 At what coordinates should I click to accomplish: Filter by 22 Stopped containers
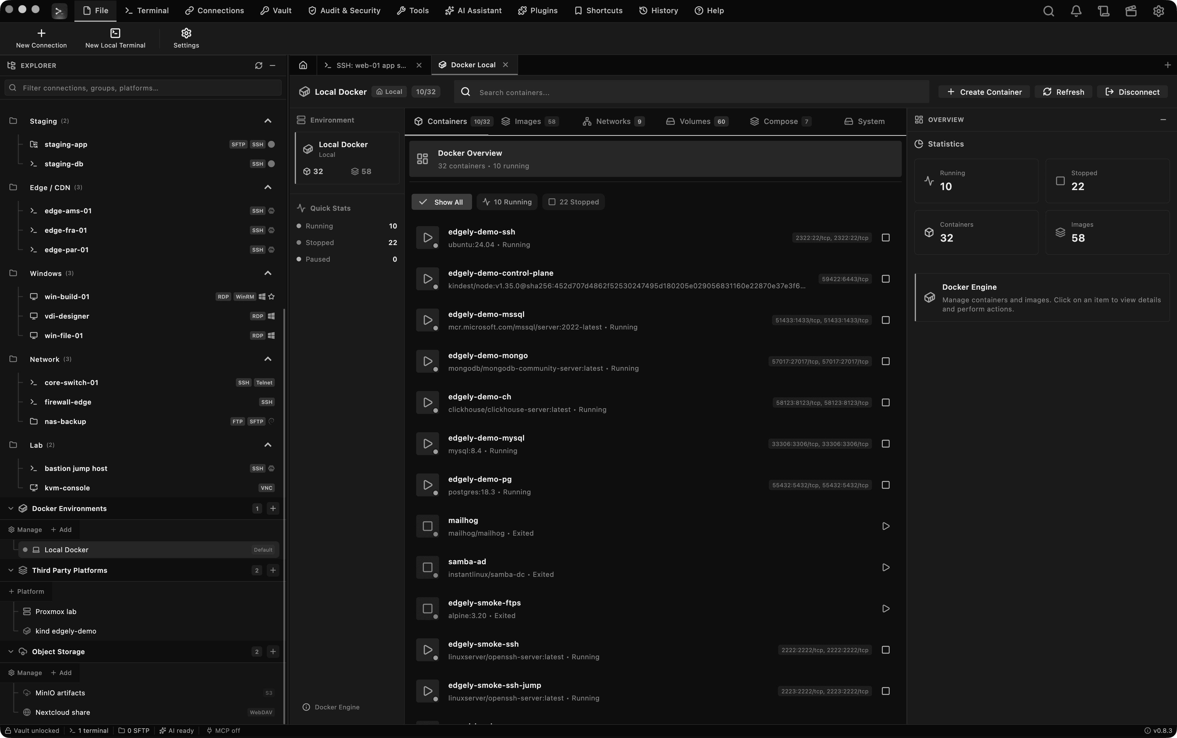[x=573, y=202]
